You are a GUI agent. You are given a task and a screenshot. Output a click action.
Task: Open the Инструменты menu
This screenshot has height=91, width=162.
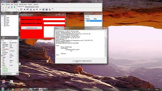23,4
